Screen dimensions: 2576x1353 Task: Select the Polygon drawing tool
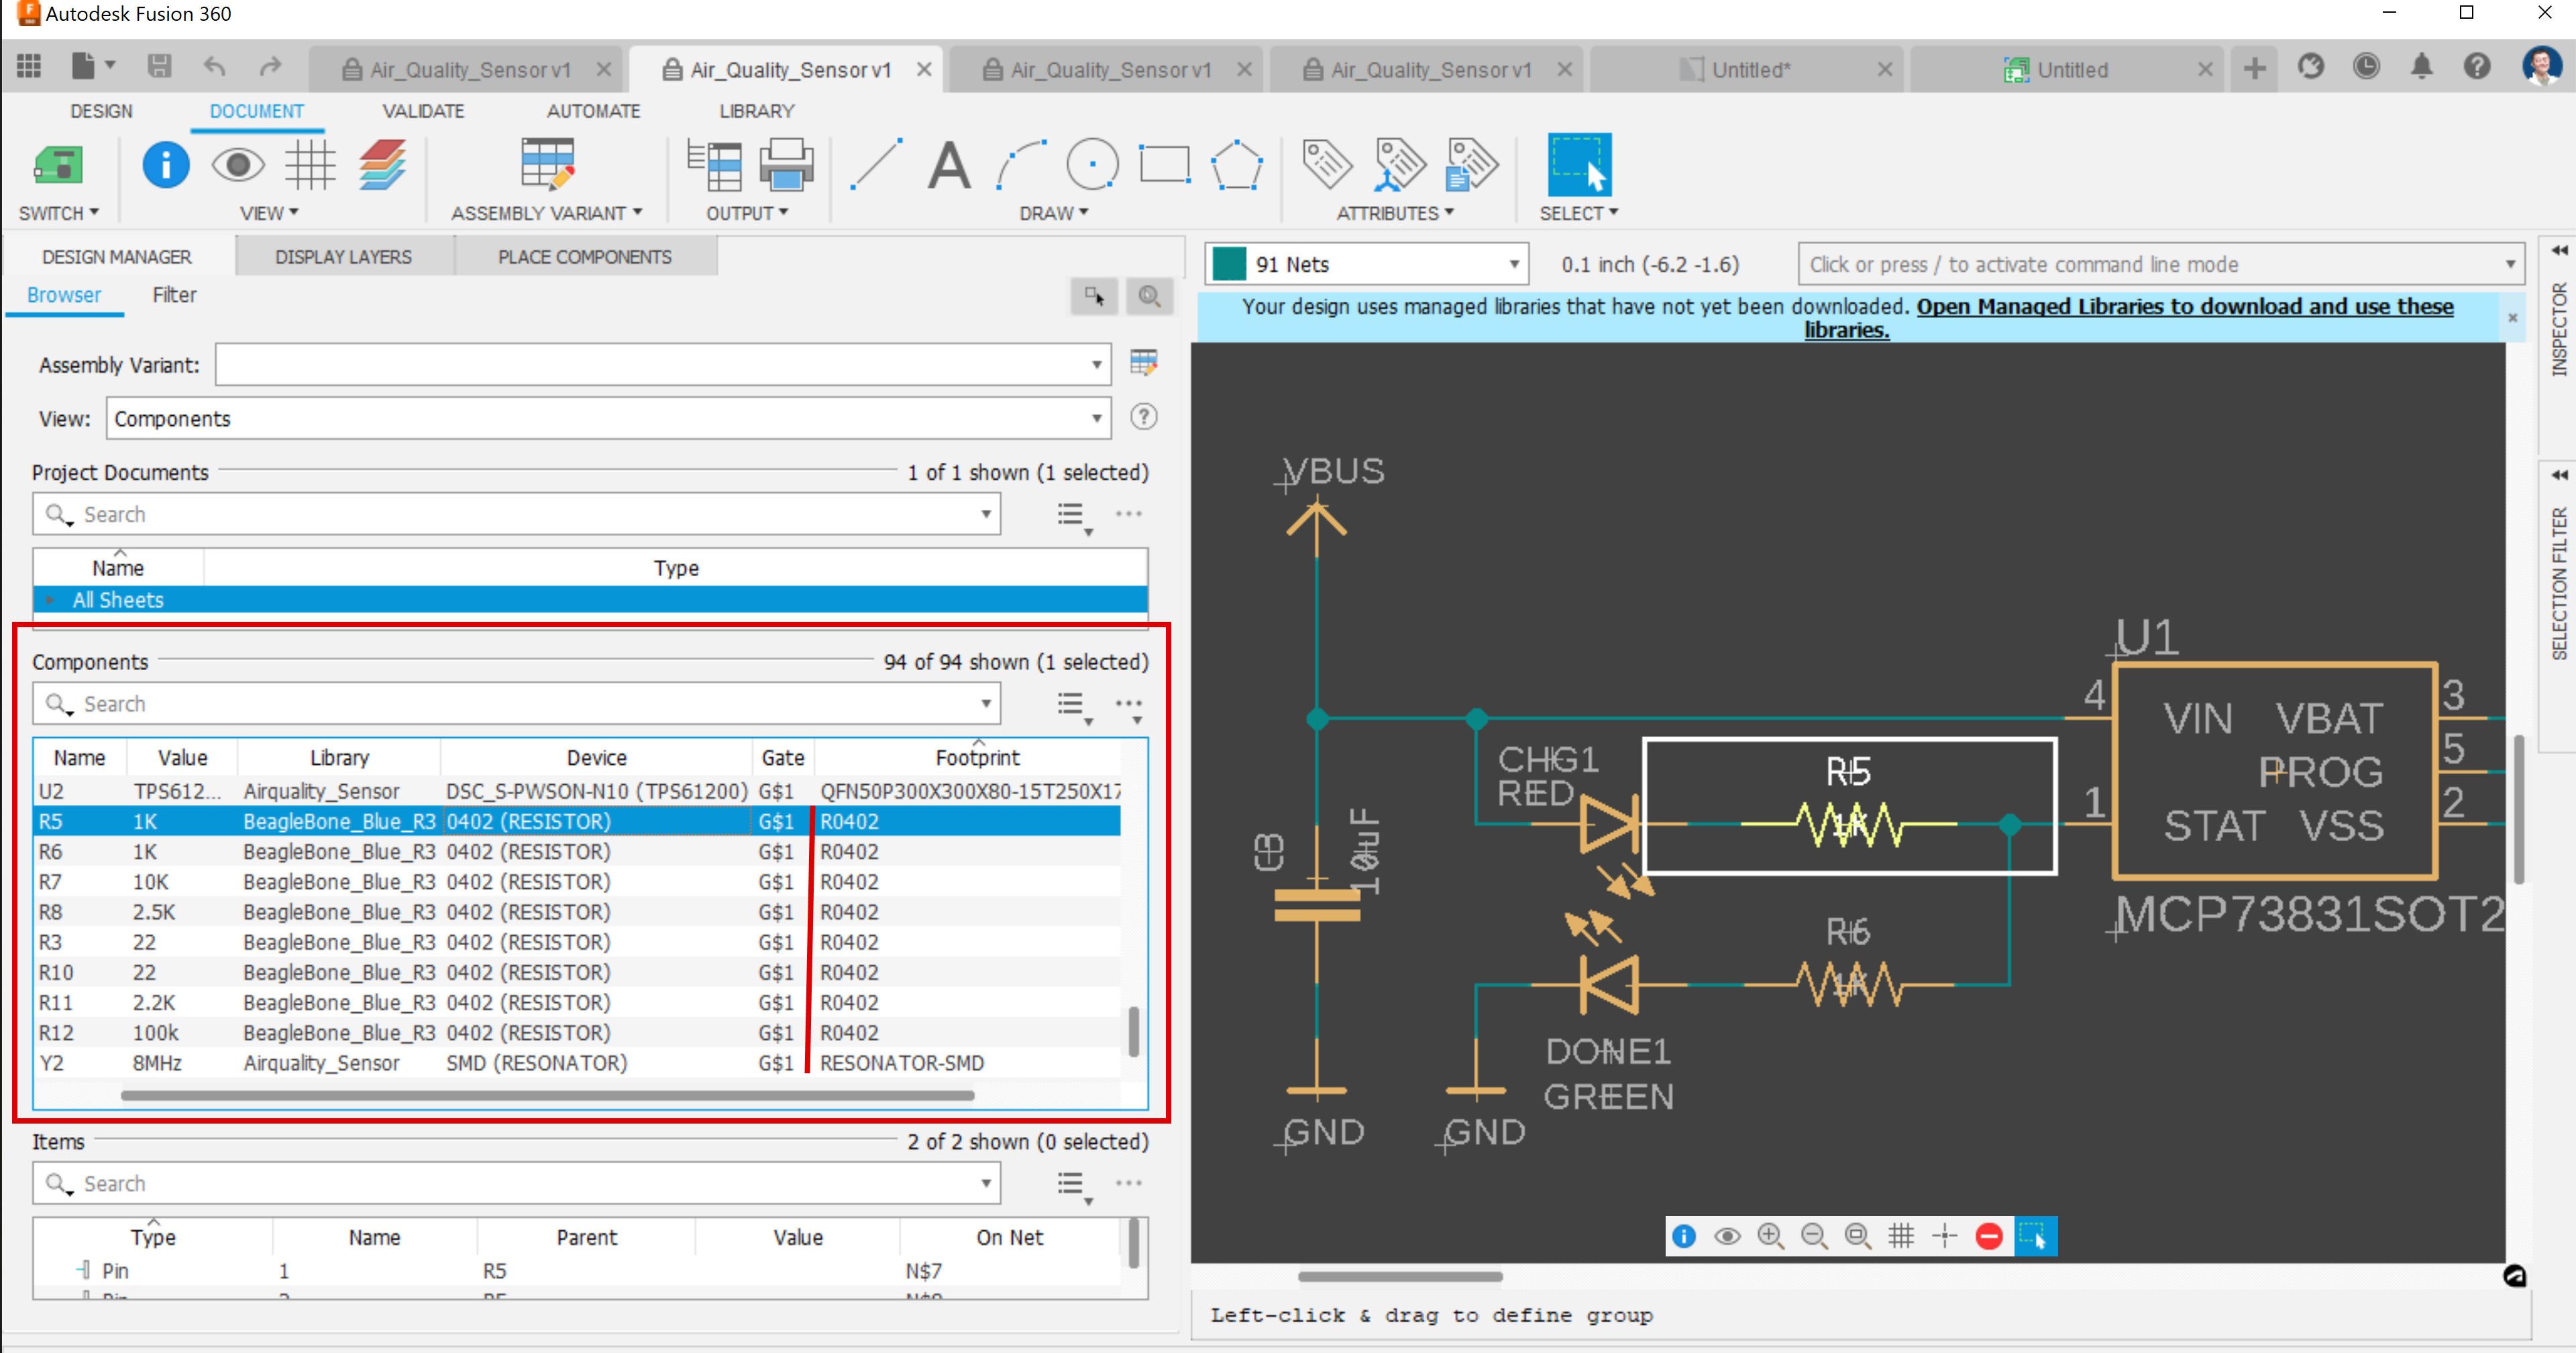click(1236, 165)
